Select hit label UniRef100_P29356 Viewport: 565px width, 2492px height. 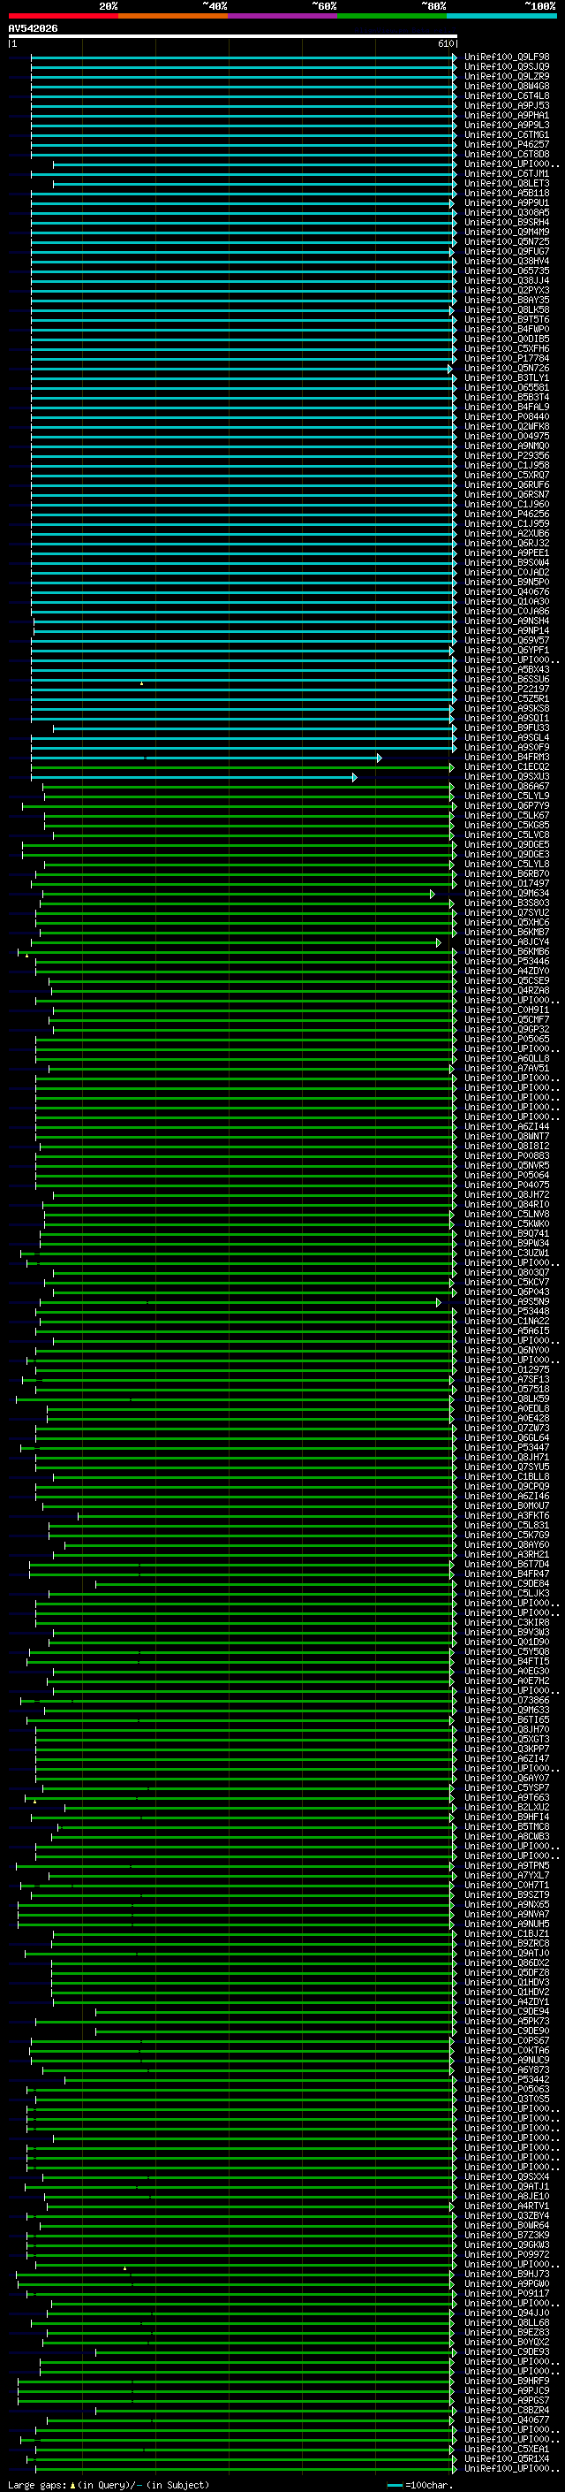pyautogui.click(x=507, y=455)
